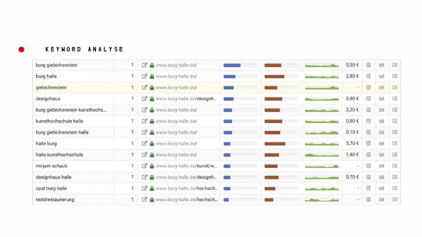Click indent details icon in opal burg halle row
Viewport: 422px width, 237px height.
click(x=369, y=188)
